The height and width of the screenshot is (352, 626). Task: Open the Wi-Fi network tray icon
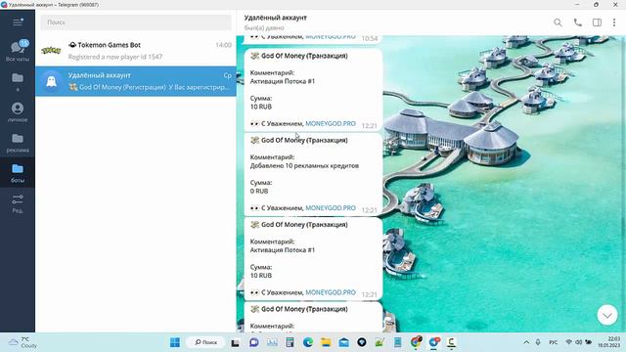(568, 342)
